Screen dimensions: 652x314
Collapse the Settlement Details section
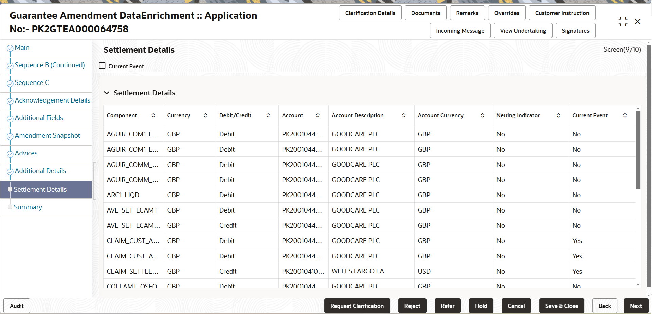[107, 93]
